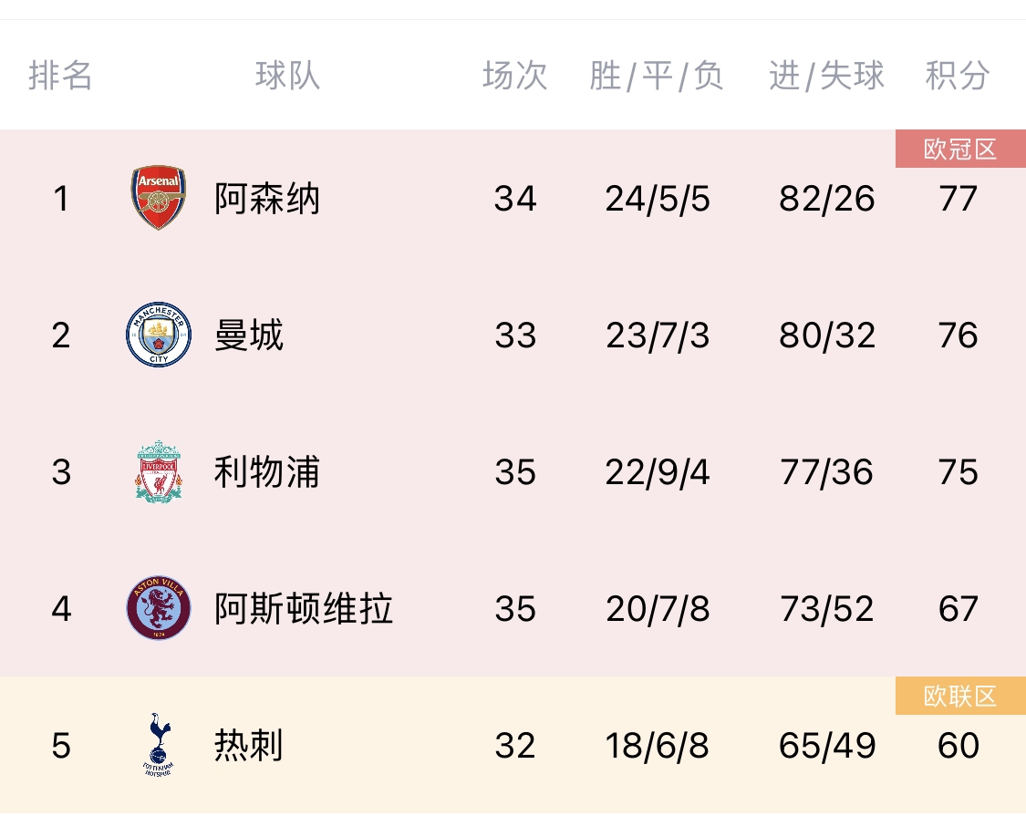Select the 进/失球 column header
The width and height of the screenshot is (1026, 816).
[x=827, y=76]
